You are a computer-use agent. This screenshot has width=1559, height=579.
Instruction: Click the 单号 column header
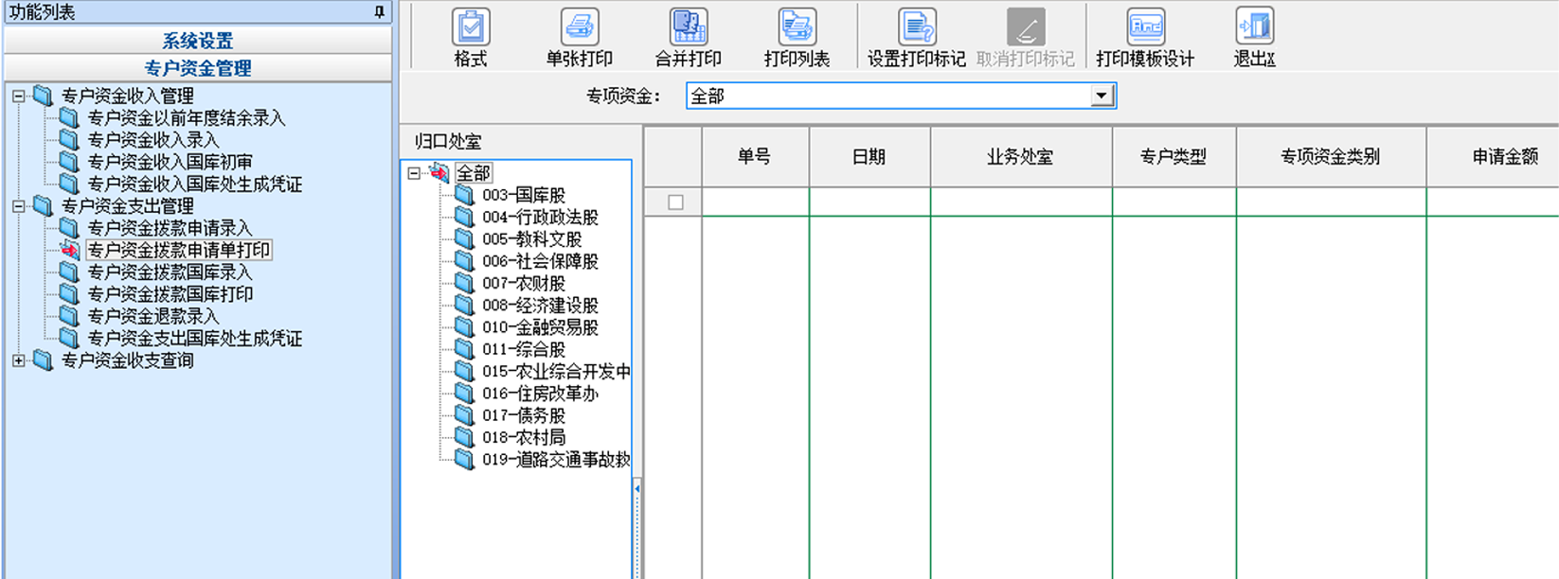coord(755,157)
